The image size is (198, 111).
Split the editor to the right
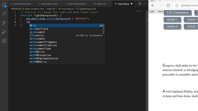click(140, 4)
